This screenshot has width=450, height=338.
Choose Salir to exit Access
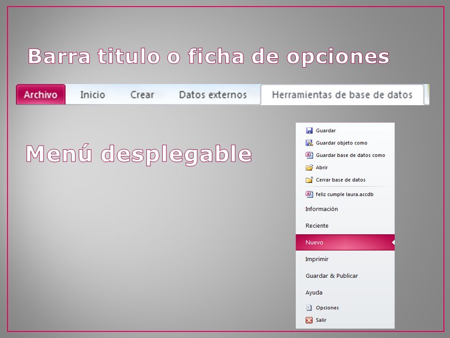coord(321,320)
